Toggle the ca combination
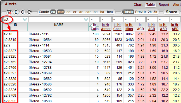 [x=53, y=12]
